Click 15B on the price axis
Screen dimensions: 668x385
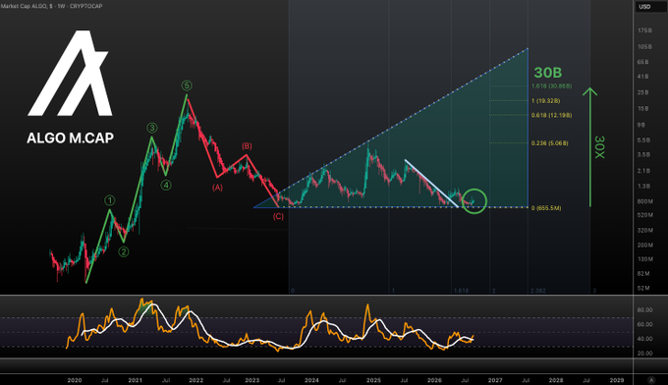pyautogui.click(x=642, y=109)
